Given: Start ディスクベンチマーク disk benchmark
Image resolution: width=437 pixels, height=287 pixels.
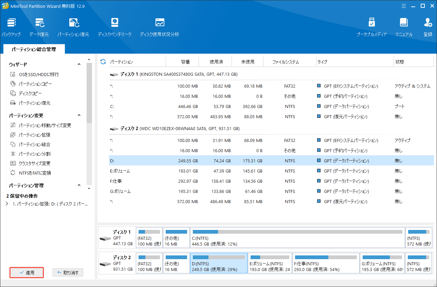Looking at the screenshot, I should click(114, 27).
